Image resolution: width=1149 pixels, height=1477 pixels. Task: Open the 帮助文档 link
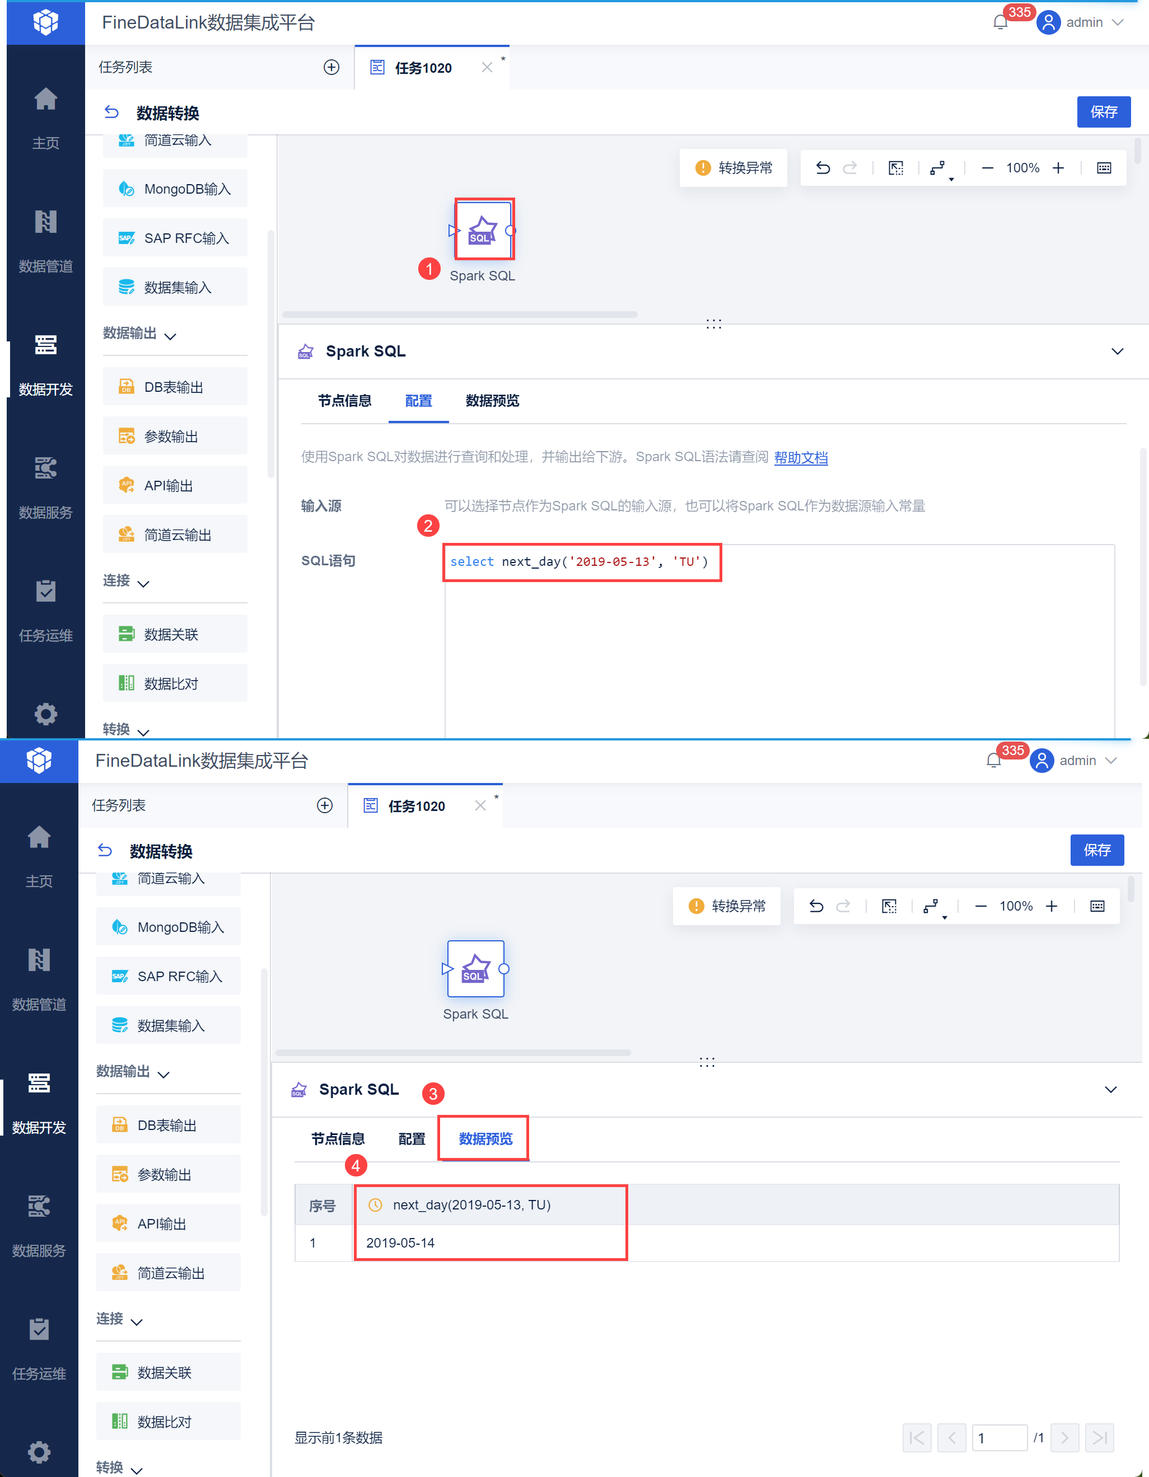click(x=801, y=457)
